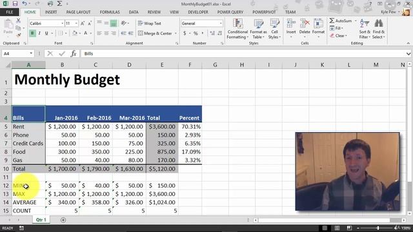Open Cell Styles gallery

(x=274, y=29)
